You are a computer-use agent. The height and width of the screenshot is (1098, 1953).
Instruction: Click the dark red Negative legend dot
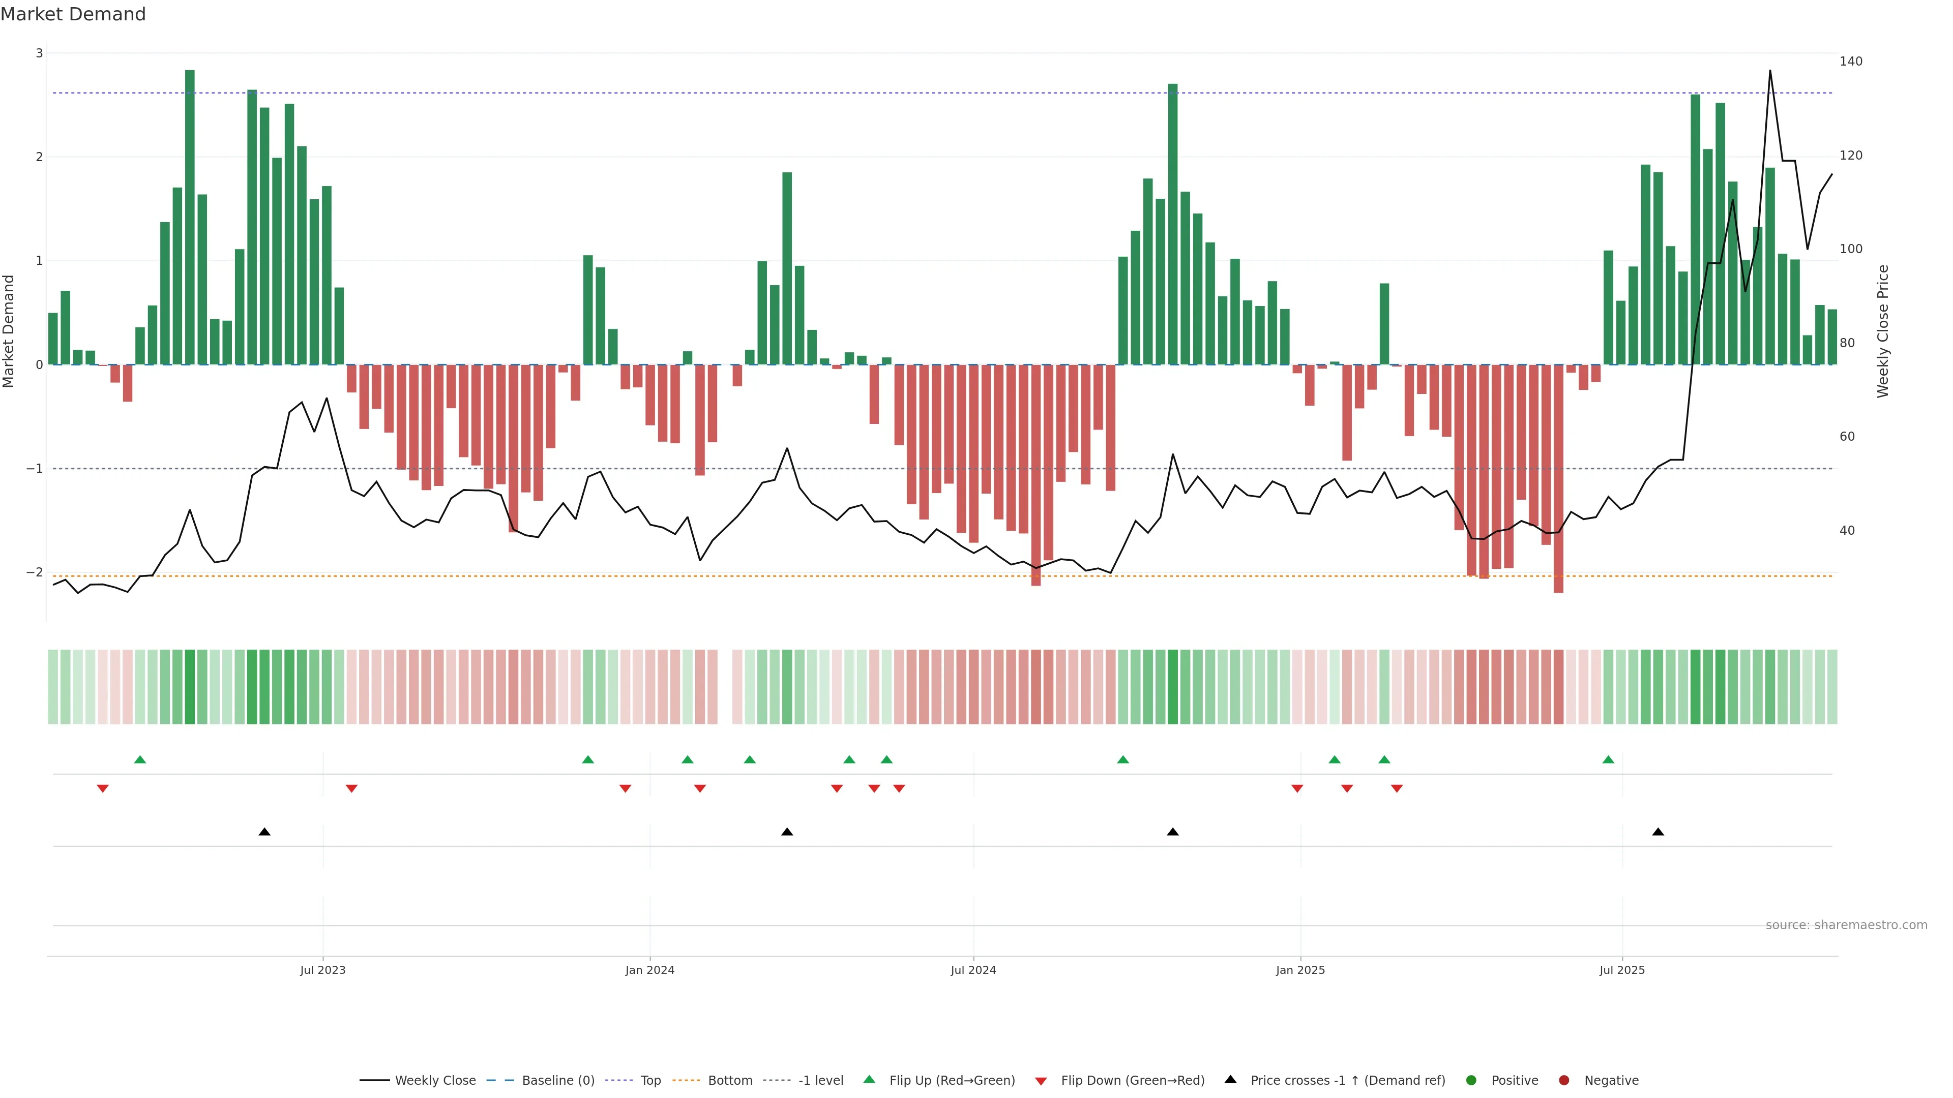coord(1564,1081)
